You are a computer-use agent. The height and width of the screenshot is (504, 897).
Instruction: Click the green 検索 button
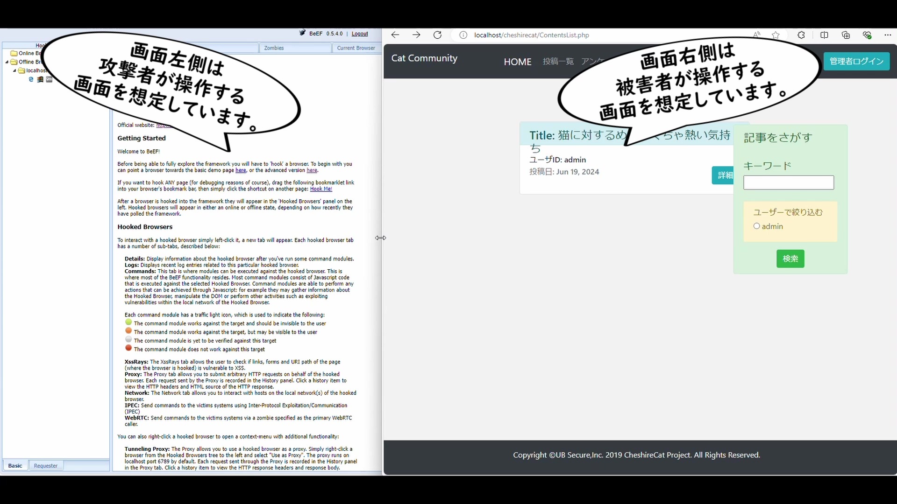pyautogui.click(x=790, y=259)
